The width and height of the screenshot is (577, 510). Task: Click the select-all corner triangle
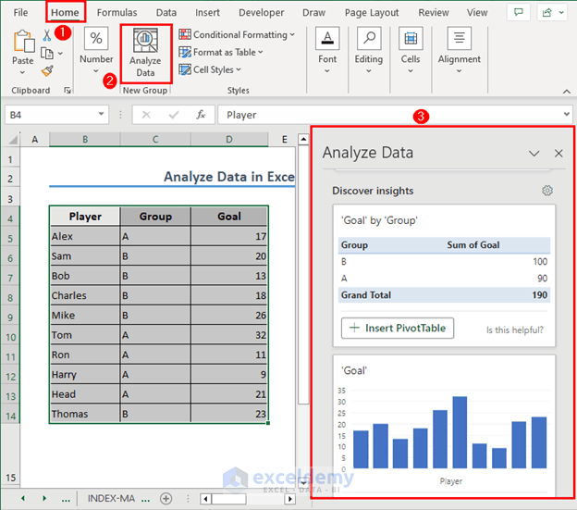pos(14,140)
